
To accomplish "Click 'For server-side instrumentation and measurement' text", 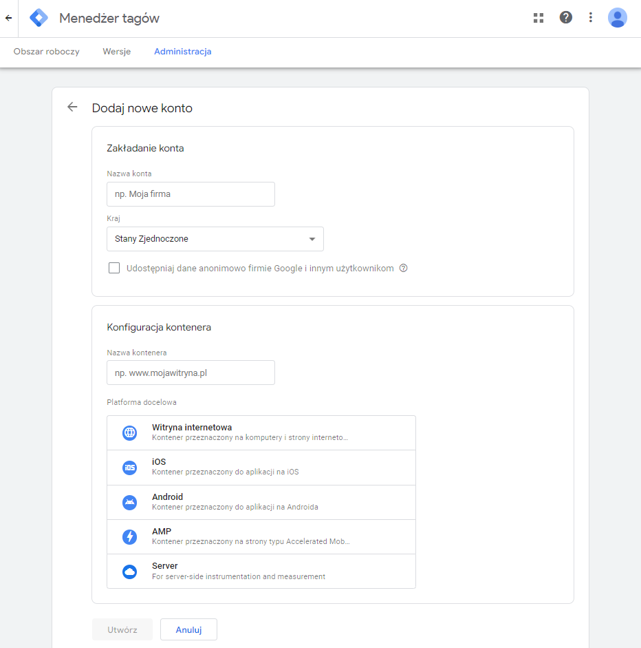I will point(239,576).
